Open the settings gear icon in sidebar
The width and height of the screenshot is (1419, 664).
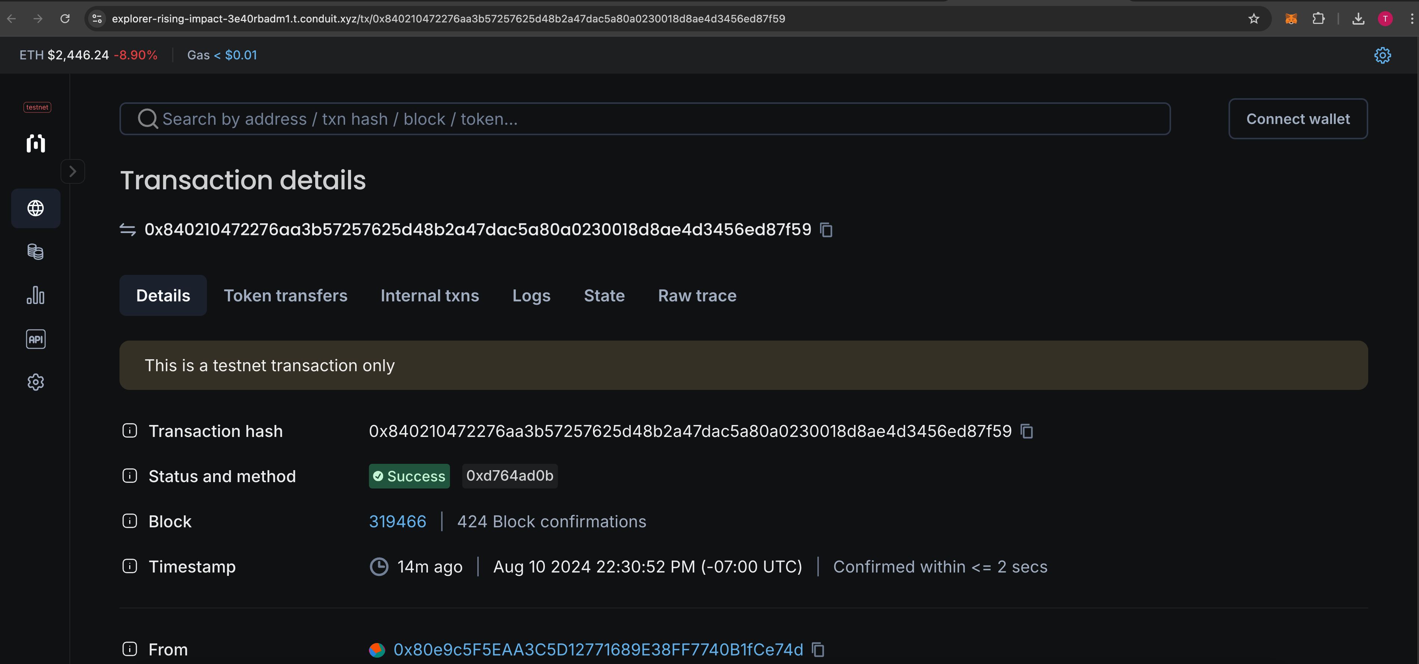[x=35, y=382]
